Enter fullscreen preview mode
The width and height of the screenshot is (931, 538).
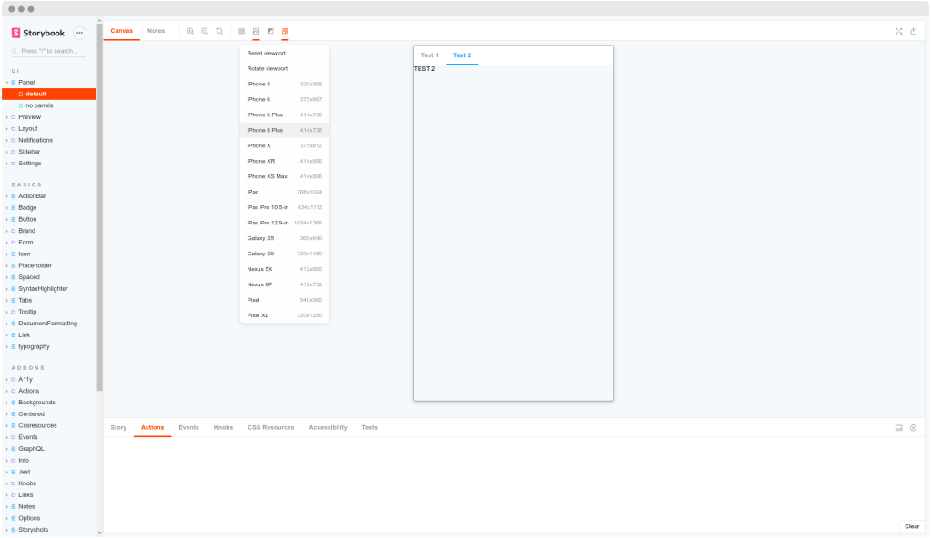[896, 30]
